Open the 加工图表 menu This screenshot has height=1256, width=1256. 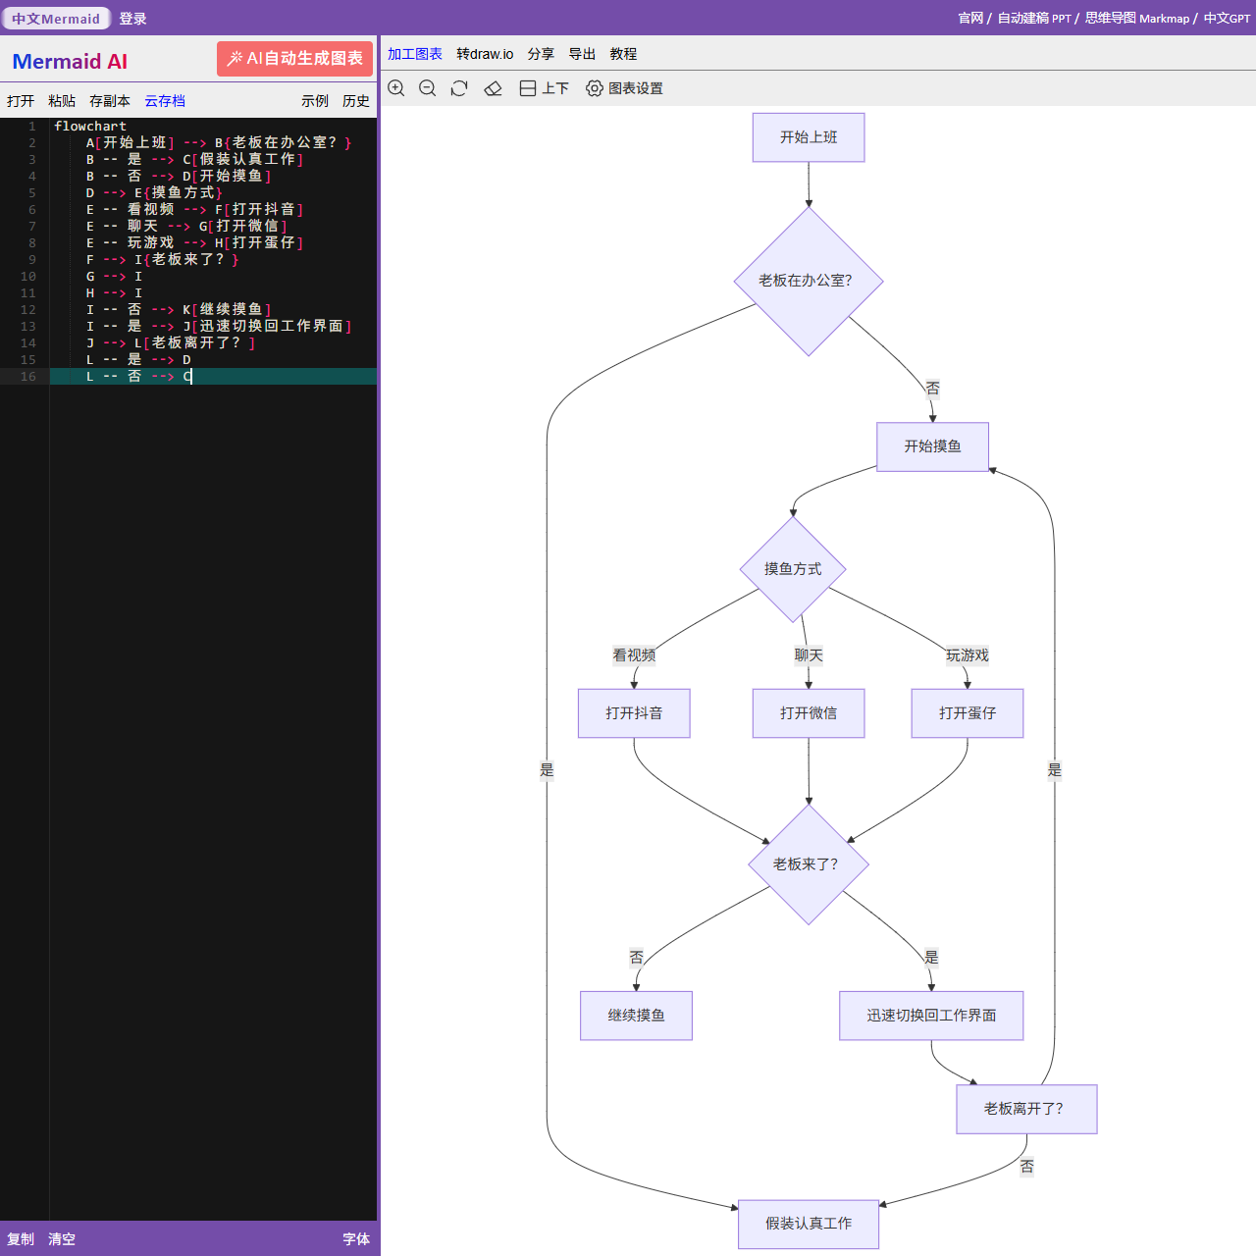[414, 54]
